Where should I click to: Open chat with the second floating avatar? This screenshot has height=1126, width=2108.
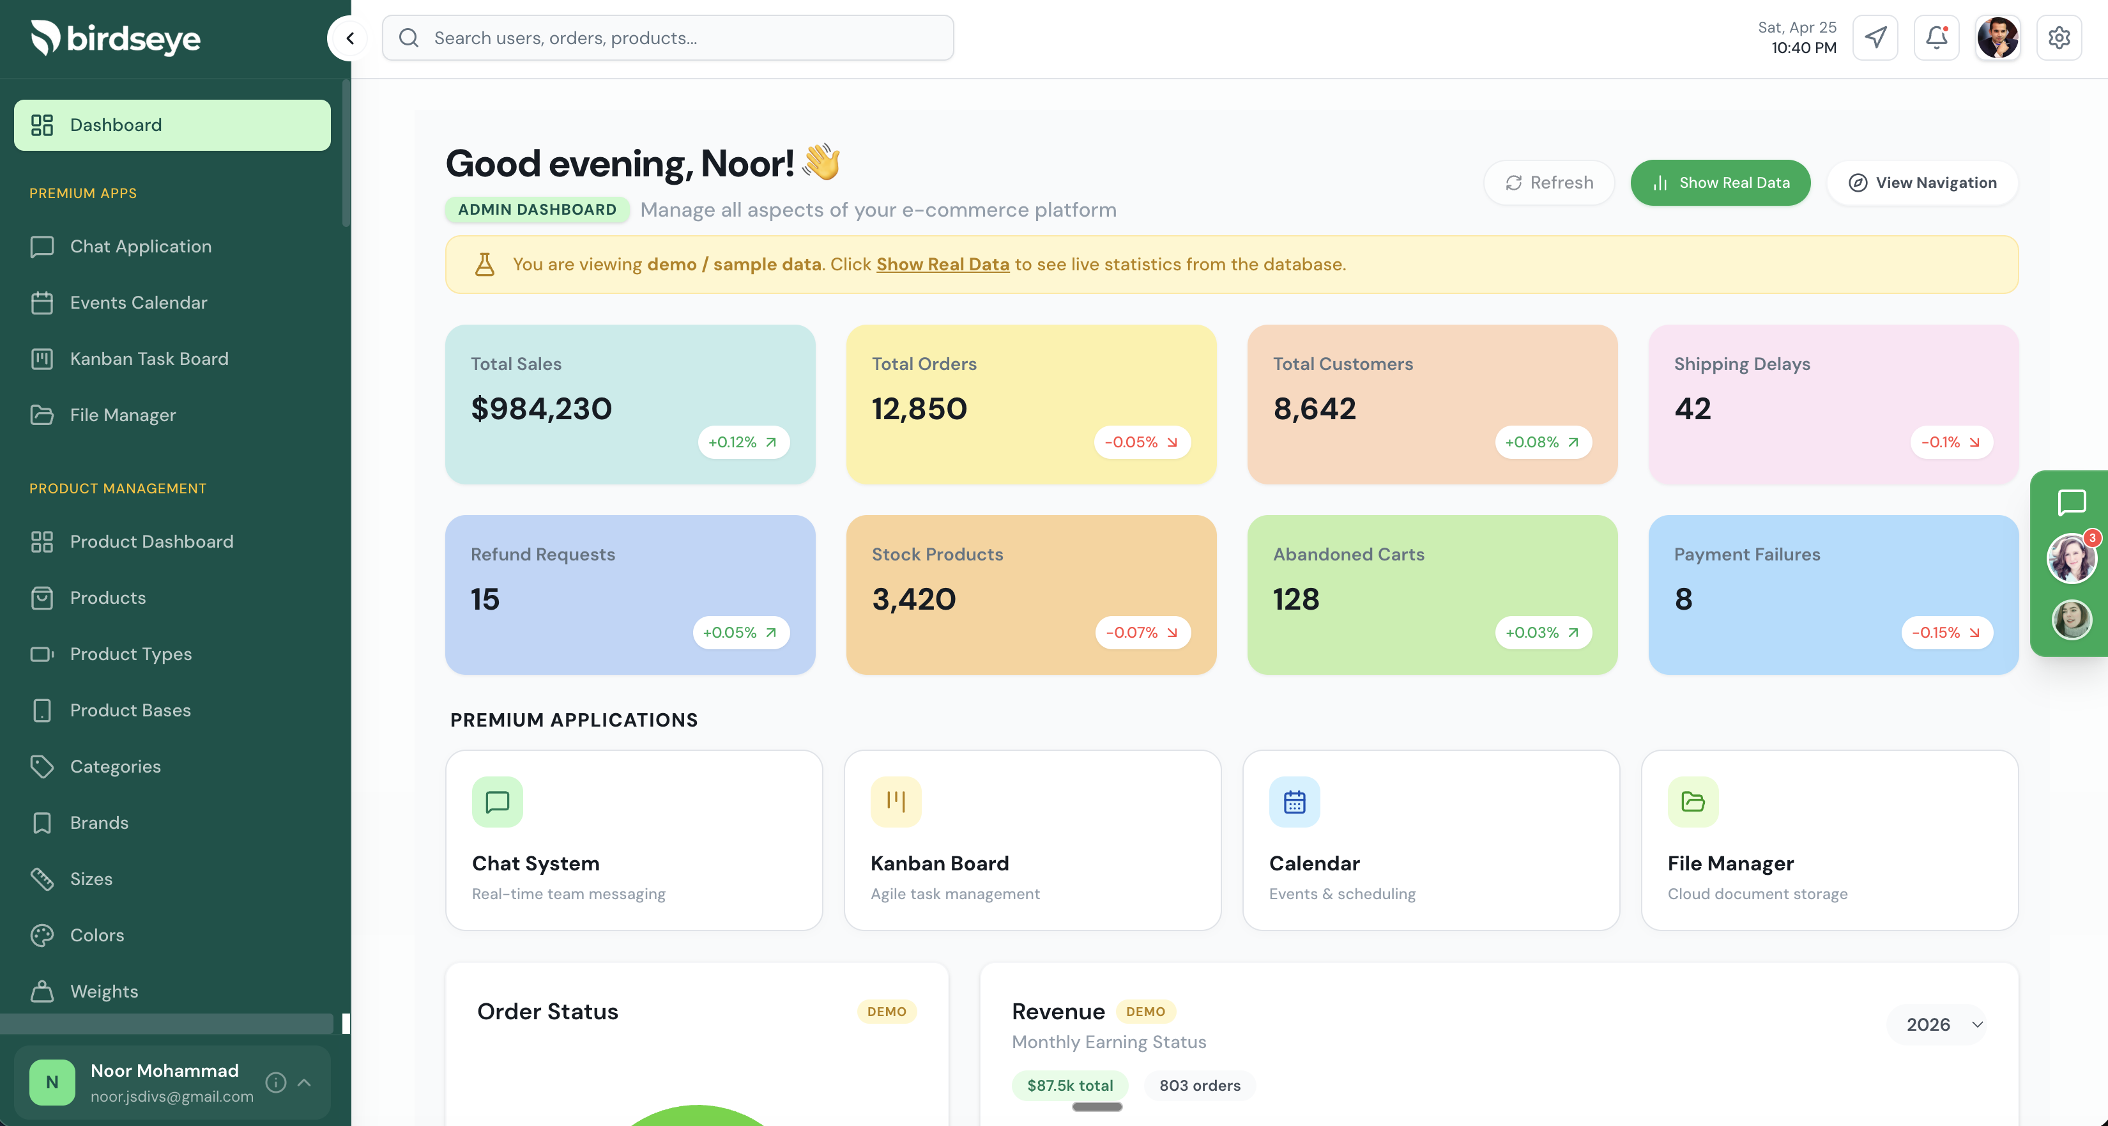point(2071,619)
